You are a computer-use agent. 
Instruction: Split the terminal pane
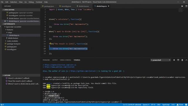pos(178,60)
